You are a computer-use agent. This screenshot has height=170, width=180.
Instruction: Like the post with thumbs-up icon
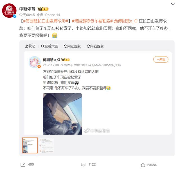point(143,165)
